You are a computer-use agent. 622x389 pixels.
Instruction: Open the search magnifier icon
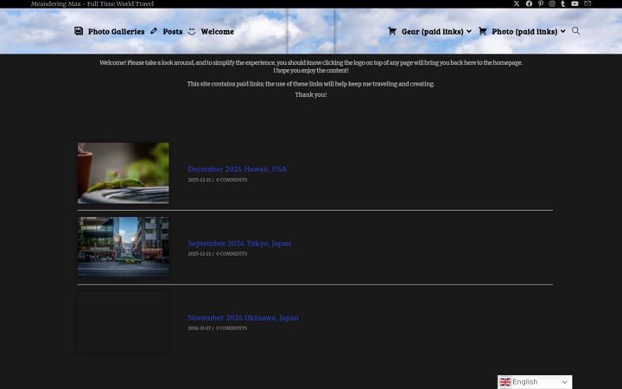tap(575, 31)
